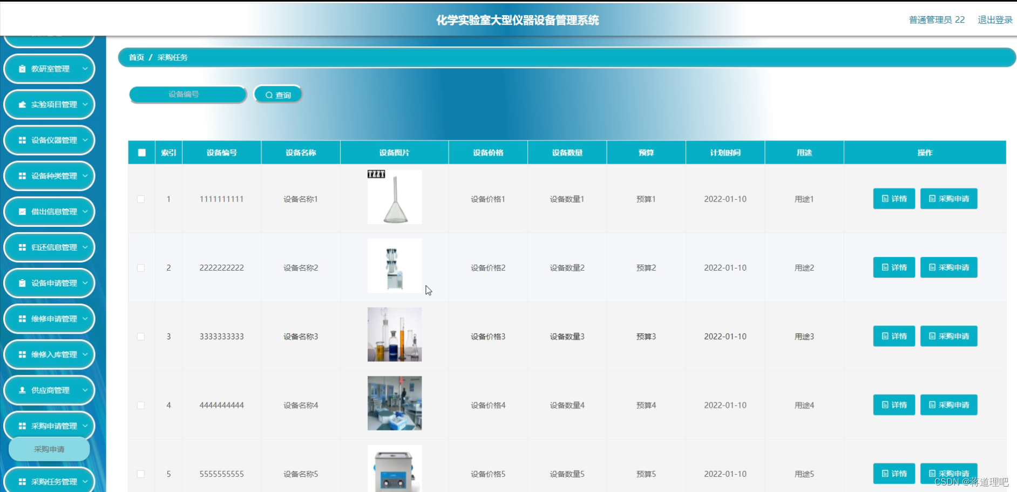Expand the 归还信息管理 menu chevron
Image resolution: width=1017 pixels, height=492 pixels.
point(84,247)
